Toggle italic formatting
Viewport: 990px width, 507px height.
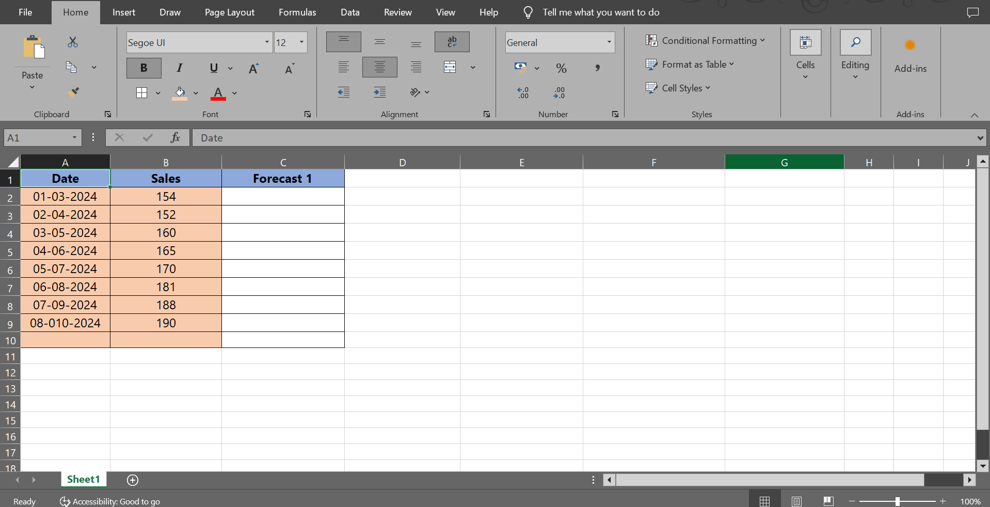click(x=179, y=68)
